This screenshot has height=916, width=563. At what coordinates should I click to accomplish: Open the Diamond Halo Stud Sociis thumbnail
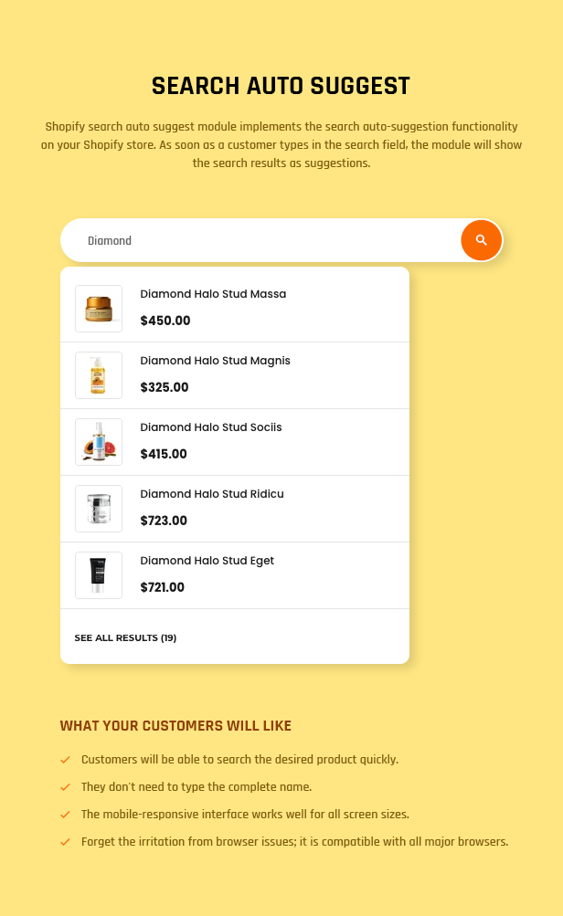99,442
